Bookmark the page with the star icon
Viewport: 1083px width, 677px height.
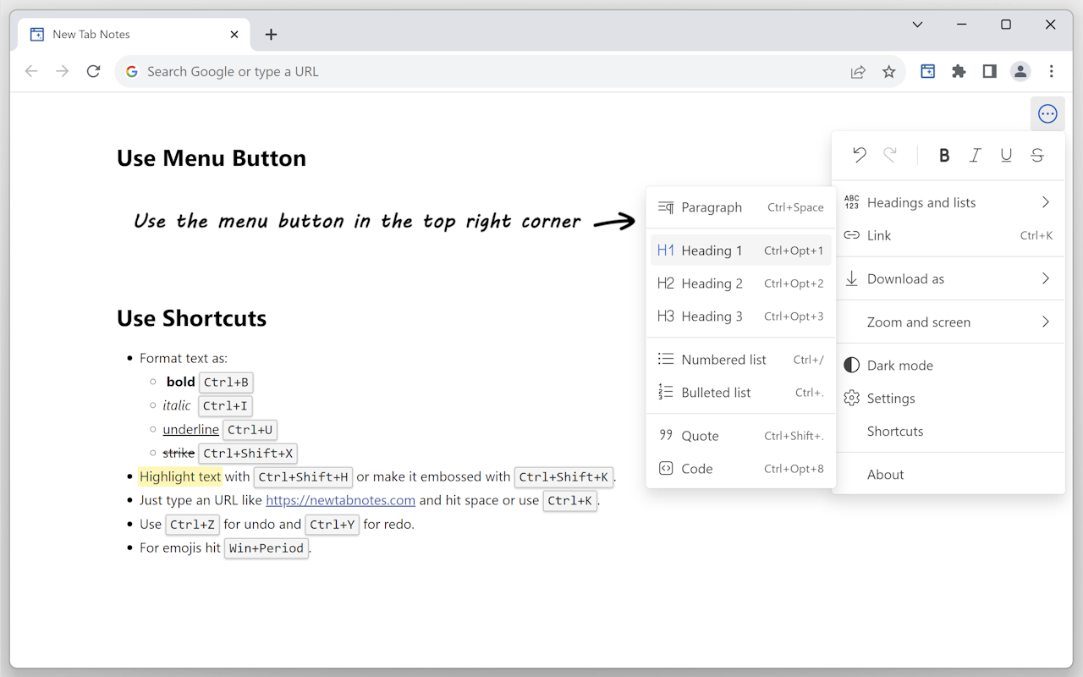[889, 71]
